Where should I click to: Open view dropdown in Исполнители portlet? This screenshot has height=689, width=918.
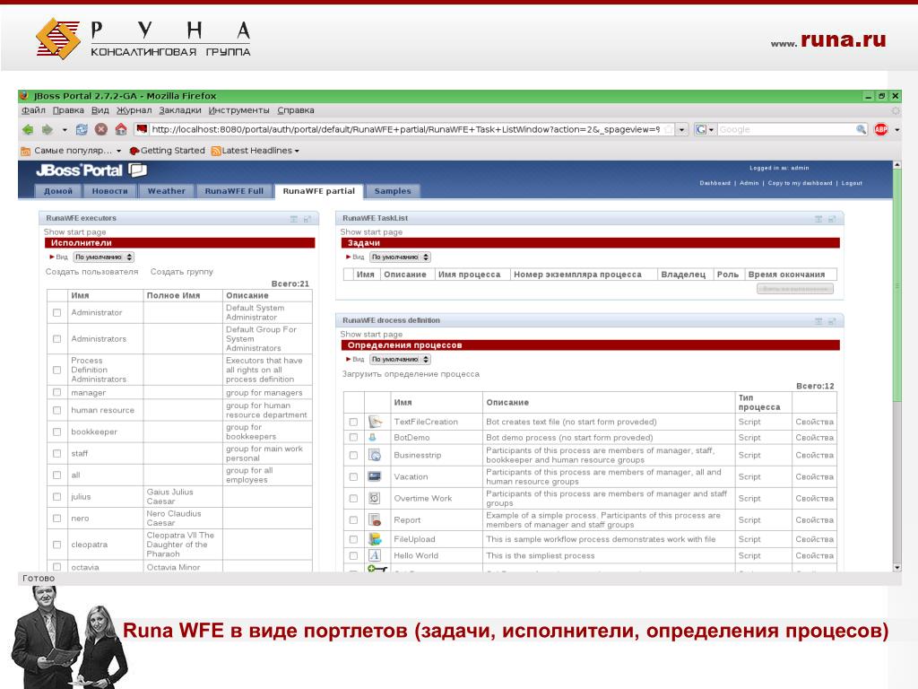tap(104, 257)
